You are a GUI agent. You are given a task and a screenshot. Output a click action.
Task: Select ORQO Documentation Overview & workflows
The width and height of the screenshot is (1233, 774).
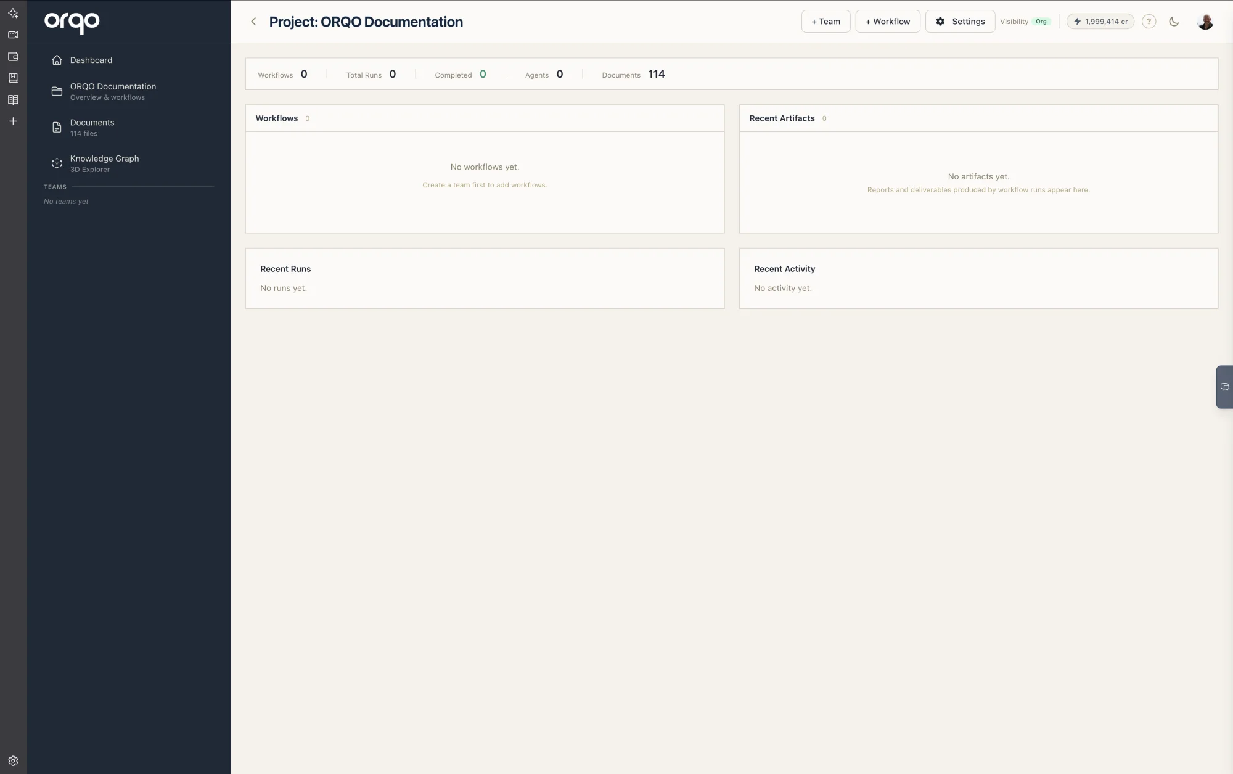pos(129,91)
